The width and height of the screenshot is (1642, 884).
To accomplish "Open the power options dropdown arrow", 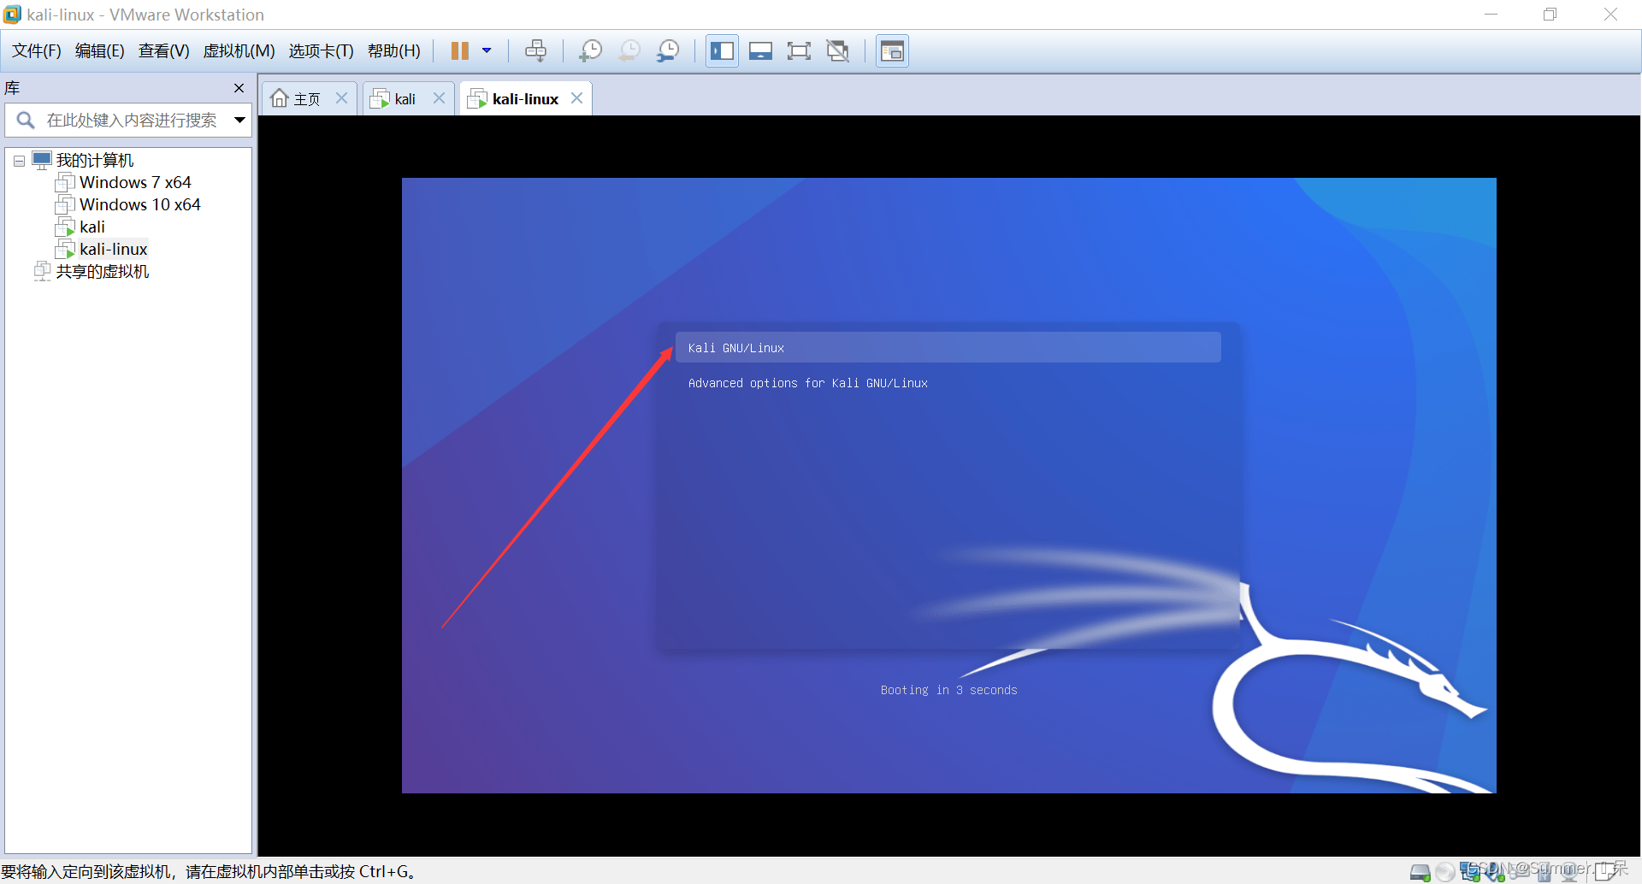I will [x=487, y=51].
